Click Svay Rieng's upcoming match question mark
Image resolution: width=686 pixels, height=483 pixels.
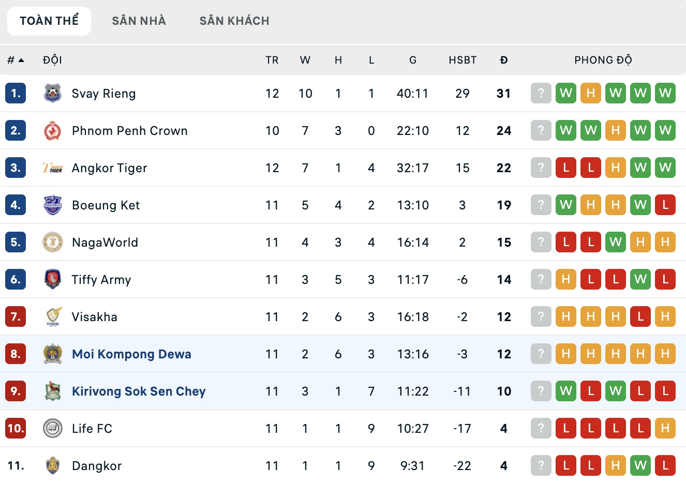pyautogui.click(x=541, y=93)
